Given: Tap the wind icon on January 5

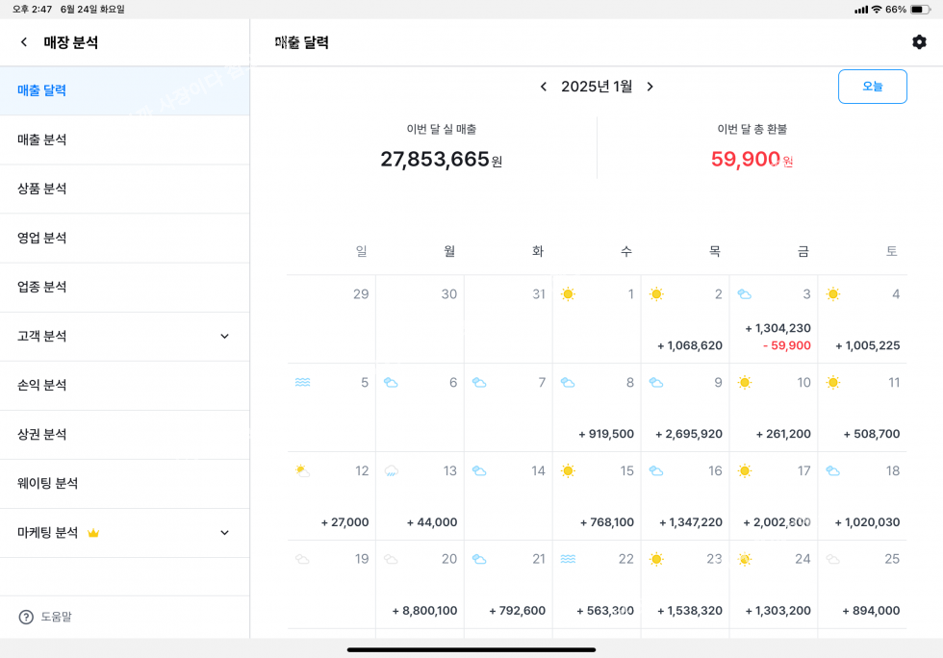Looking at the screenshot, I should (302, 383).
